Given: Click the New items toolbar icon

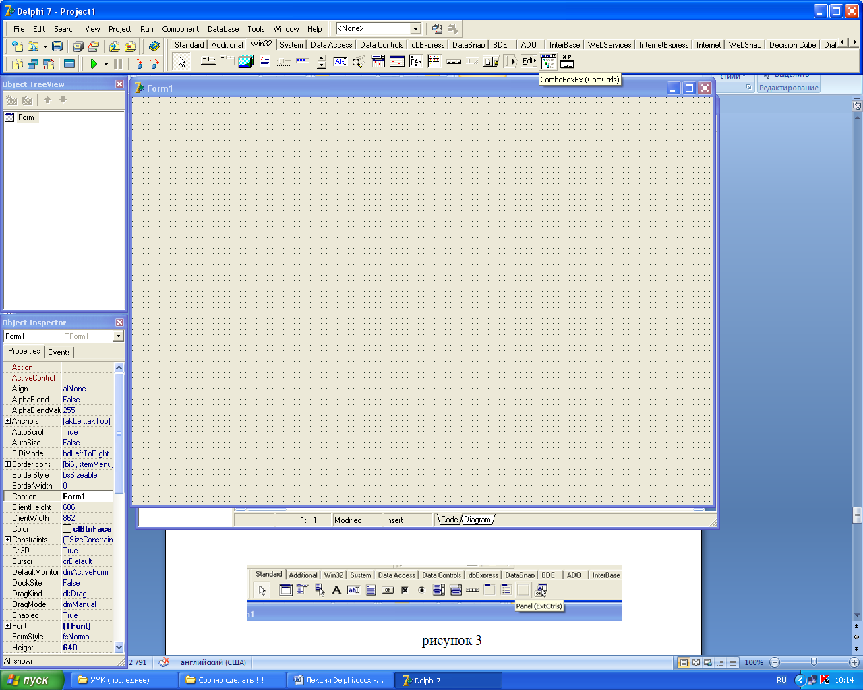Looking at the screenshot, I should (x=18, y=46).
